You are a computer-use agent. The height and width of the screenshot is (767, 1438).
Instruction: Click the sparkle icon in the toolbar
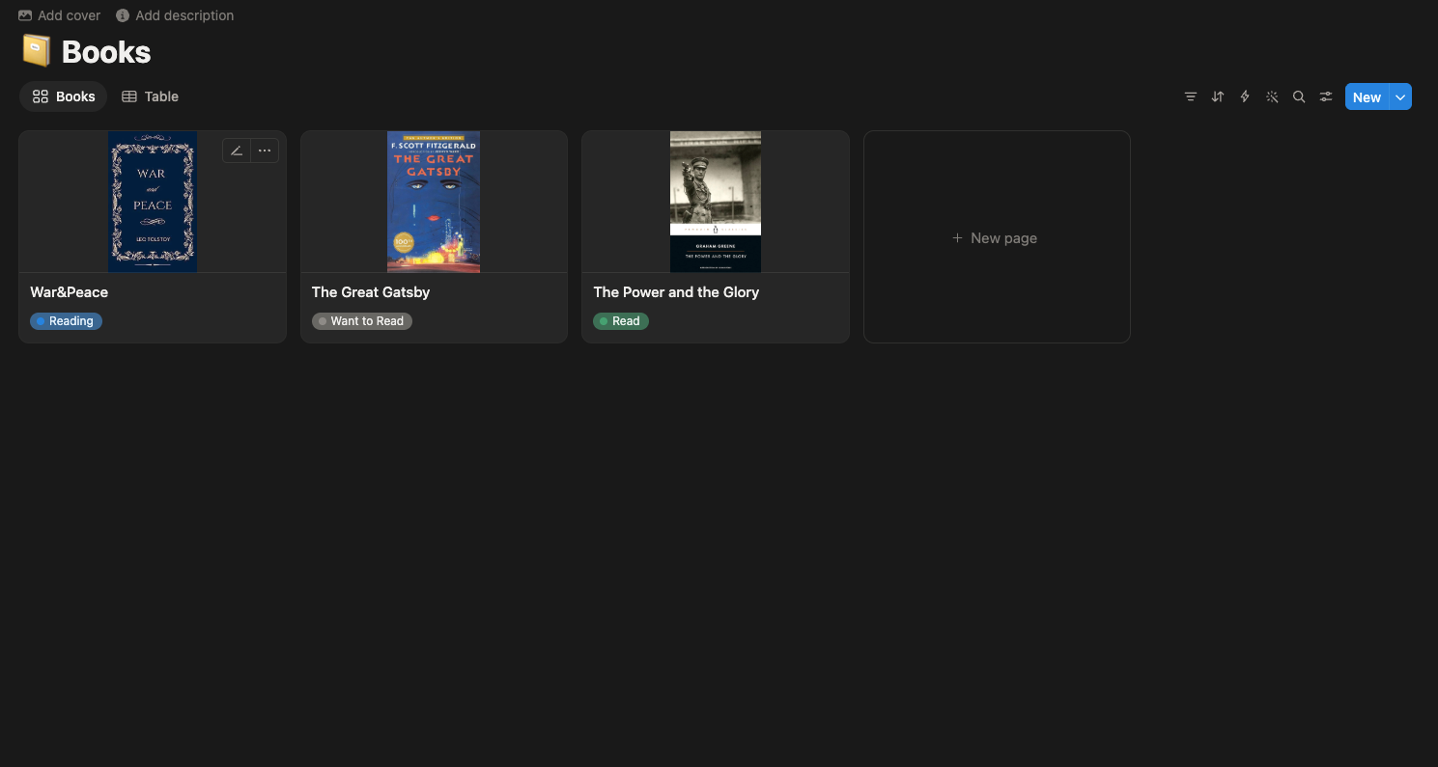(1272, 96)
